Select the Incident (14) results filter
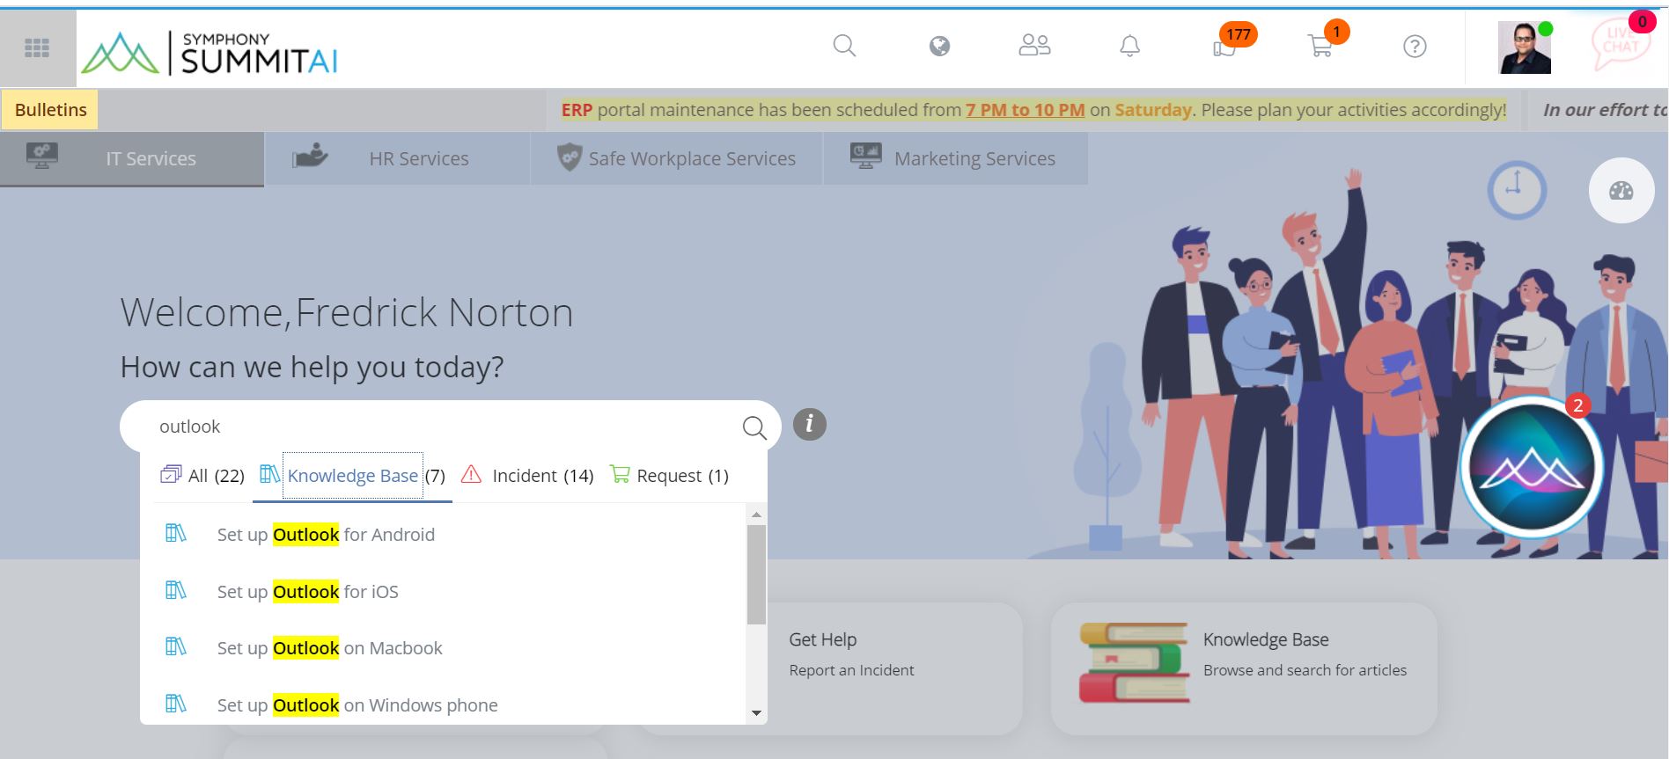This screenshot has width=1669, height=759. (x=527, y=476)
